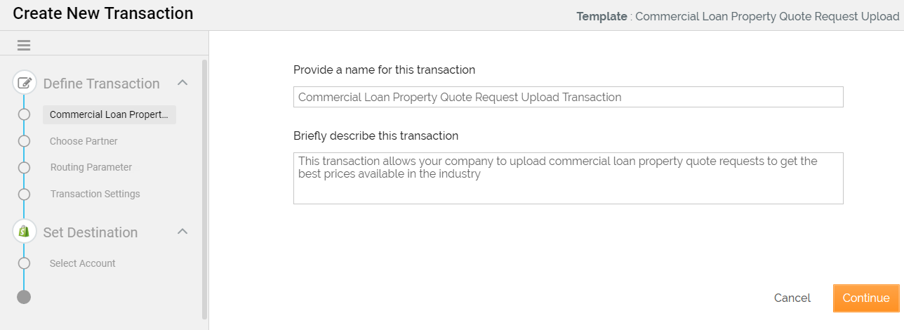Click the step circle beside Choose Partner

25,141
